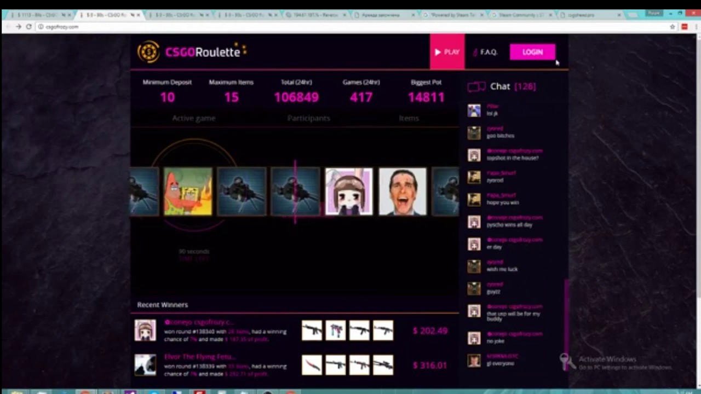Click the sniper avatar under the pink marker
This screenshot has width=701, height=394.
click(295, 192)
